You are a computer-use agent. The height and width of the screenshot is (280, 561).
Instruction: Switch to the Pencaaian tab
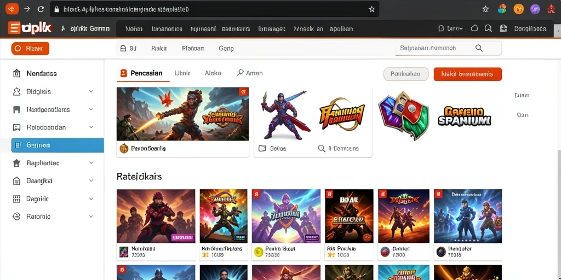(143, 73)
